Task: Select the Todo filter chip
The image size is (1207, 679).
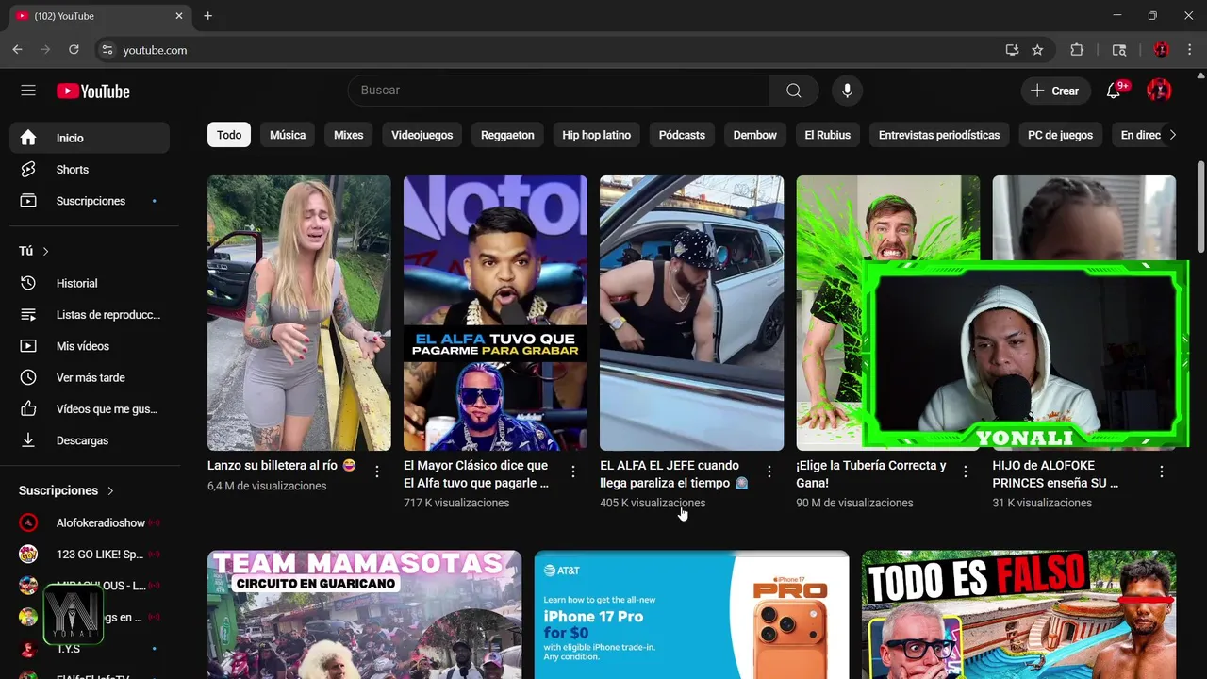Action: (229, 135)
